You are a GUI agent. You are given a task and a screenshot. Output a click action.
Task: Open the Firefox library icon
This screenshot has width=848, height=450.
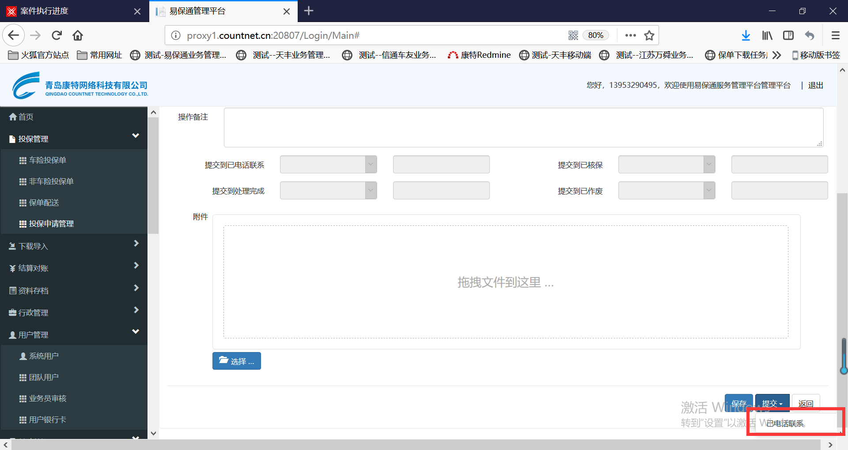click(x=767, y=35)
